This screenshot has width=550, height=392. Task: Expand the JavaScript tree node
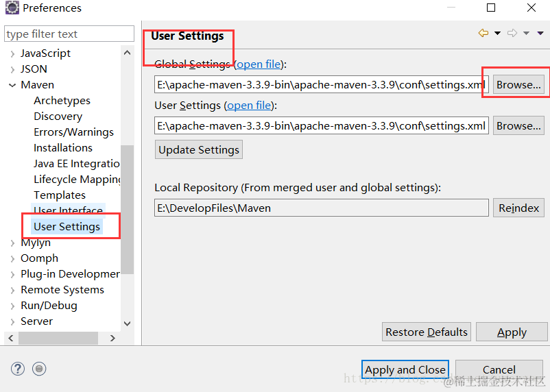click(12, 53)
